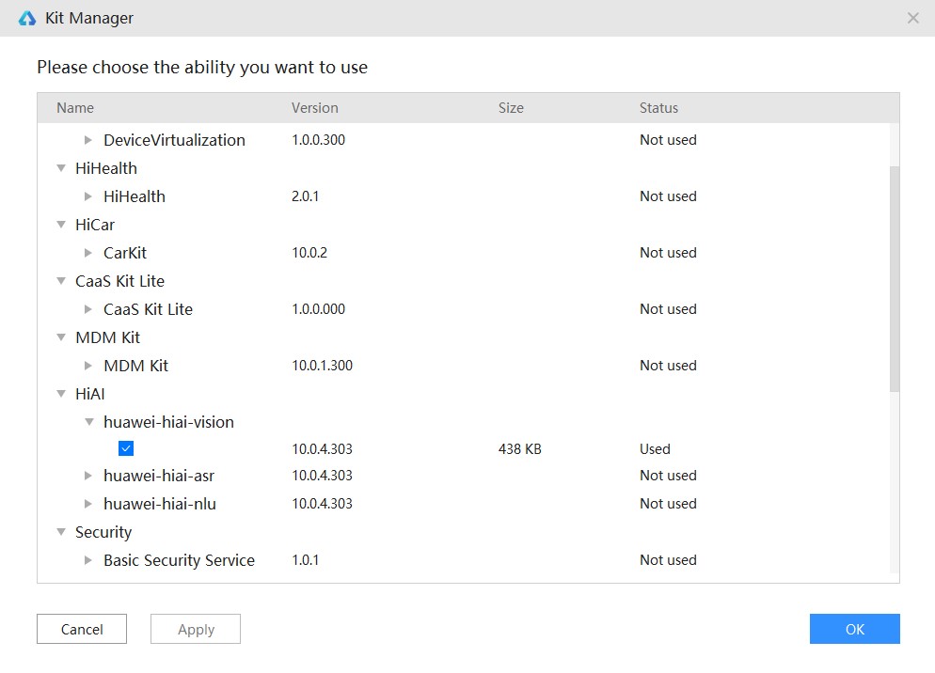Expand the huawei-hiai-asr item

(88, 475)
